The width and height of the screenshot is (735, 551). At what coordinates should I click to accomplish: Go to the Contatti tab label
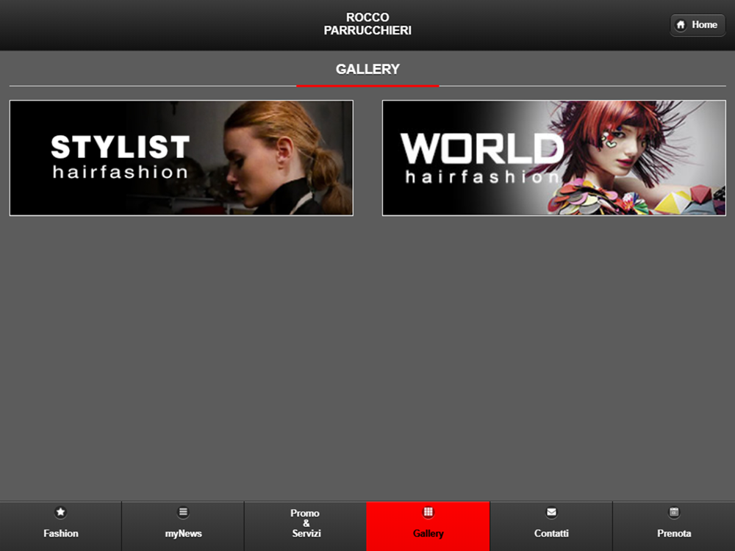pyautogui.click(x=551, y=533)
